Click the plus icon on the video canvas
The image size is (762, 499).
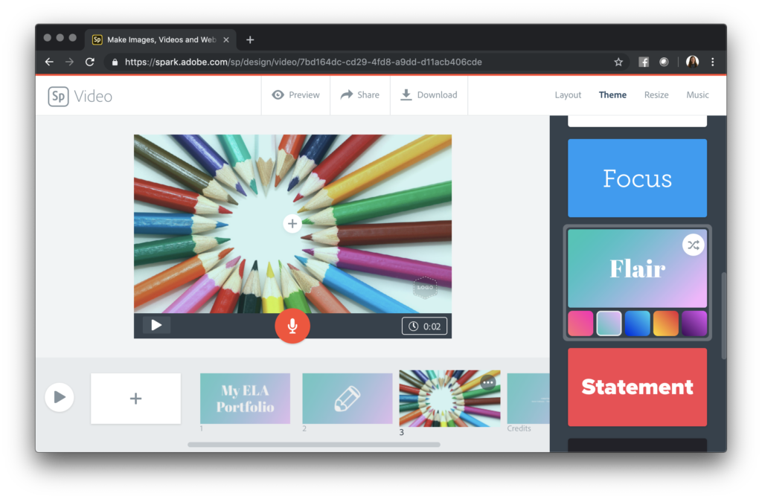tap(292, 223)
